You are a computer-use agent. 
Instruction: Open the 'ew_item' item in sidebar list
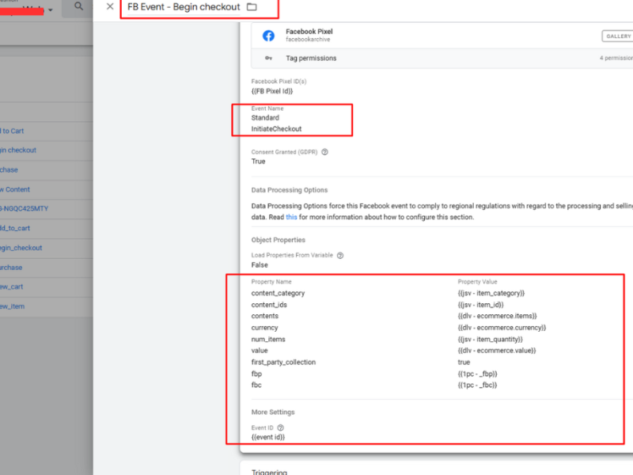tap(13, 306)
